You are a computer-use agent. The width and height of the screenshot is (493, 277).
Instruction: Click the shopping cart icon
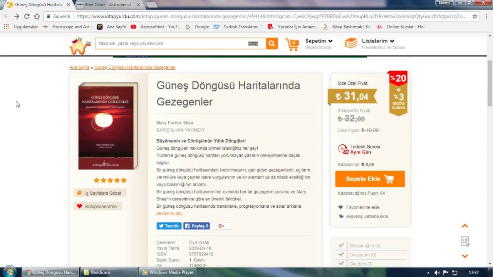click(292, 44)
